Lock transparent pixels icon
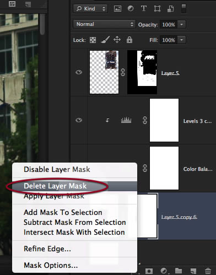The height and width of the screenshot is (275, 216). tap(93, 40)
